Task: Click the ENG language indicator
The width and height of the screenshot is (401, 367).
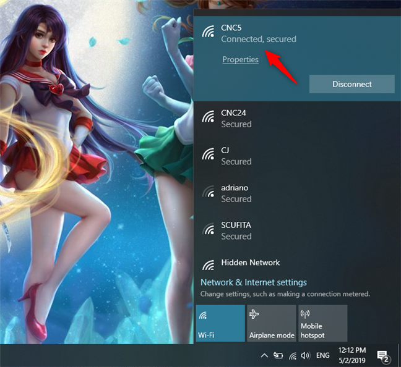Action: [323, 355]
